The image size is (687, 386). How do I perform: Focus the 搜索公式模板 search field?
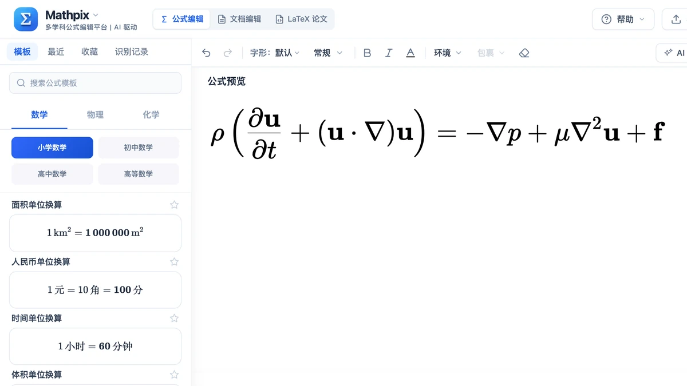(95, 83)
